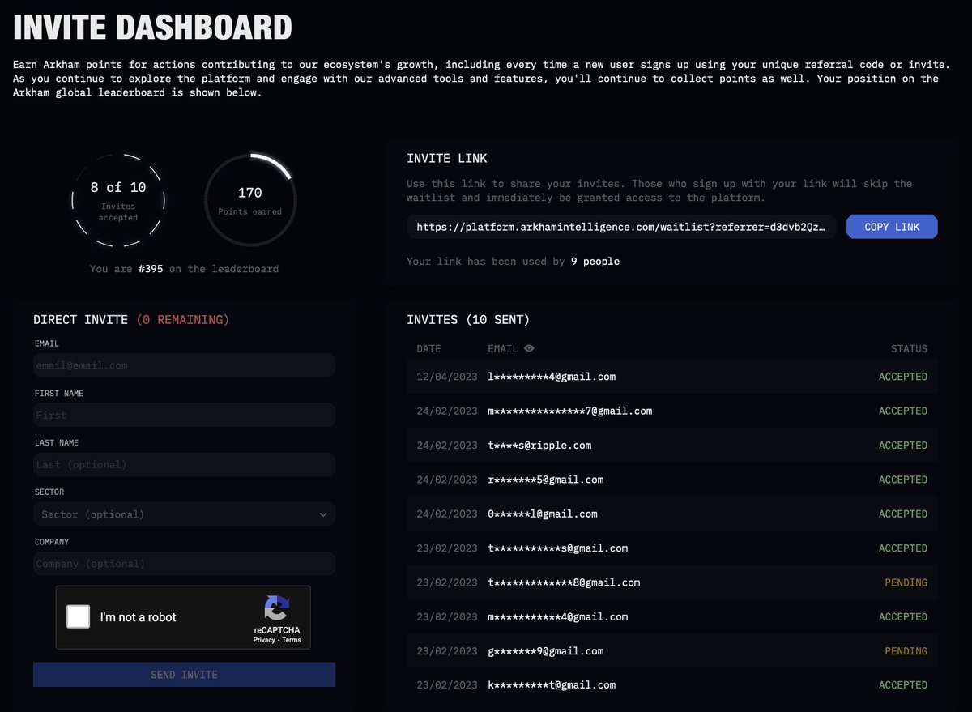The width and height of the screenshot is (972, 712).
Task: Click the "9 people" link usage text
Action: click(x=595, y=261)
